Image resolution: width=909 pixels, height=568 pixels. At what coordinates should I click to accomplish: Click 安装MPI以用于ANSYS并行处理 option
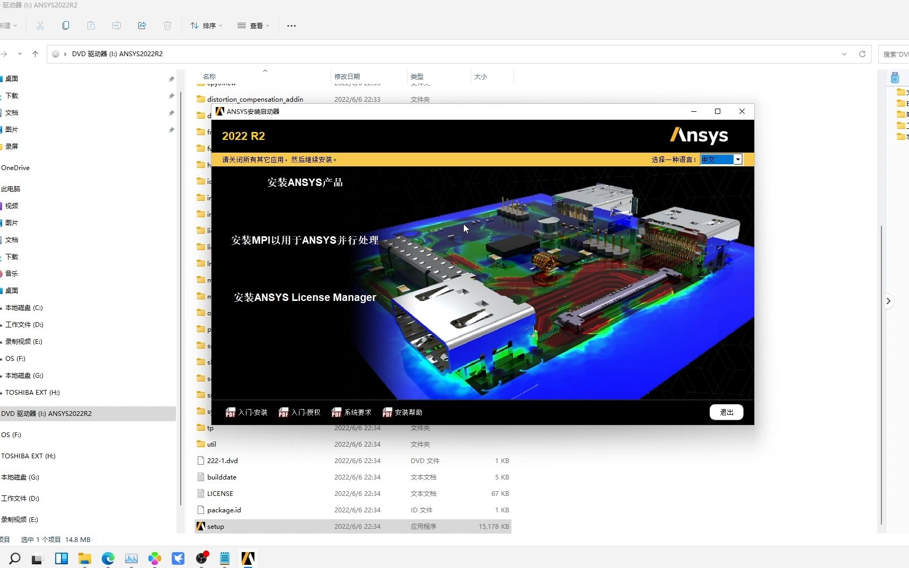click(x=305, y=240)
